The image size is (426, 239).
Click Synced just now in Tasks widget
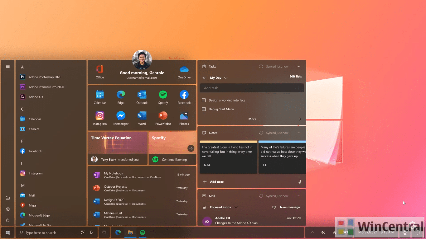point(274,67)
